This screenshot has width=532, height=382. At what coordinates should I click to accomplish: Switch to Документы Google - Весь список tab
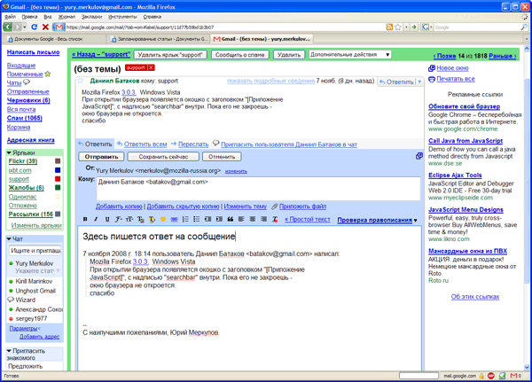pyautogui.click(x=53, y=39)
